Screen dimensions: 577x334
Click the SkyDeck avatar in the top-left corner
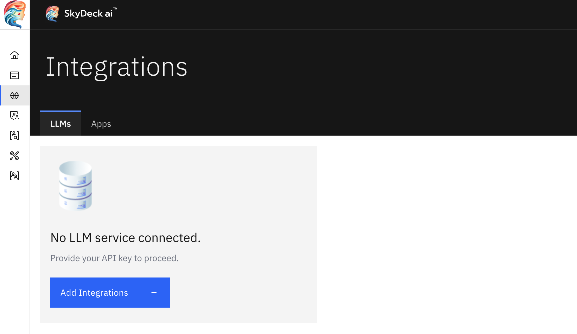point(14,14)
